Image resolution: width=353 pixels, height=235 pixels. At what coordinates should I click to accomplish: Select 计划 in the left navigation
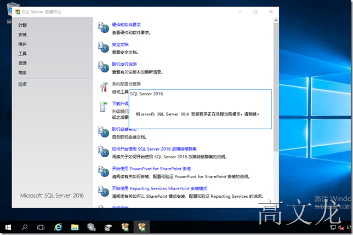[x=22, y=25]
